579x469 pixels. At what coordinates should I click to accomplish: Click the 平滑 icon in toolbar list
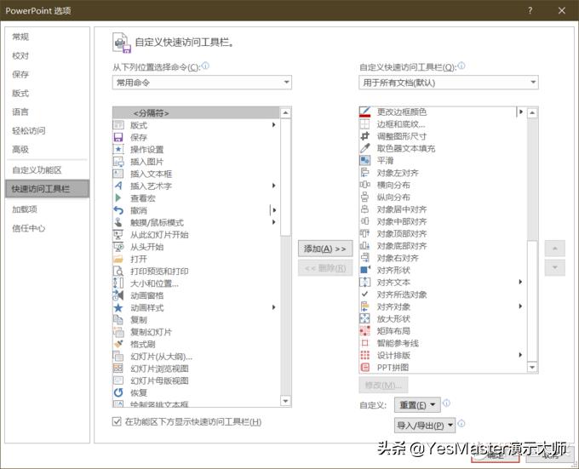[x=364, y=161]
